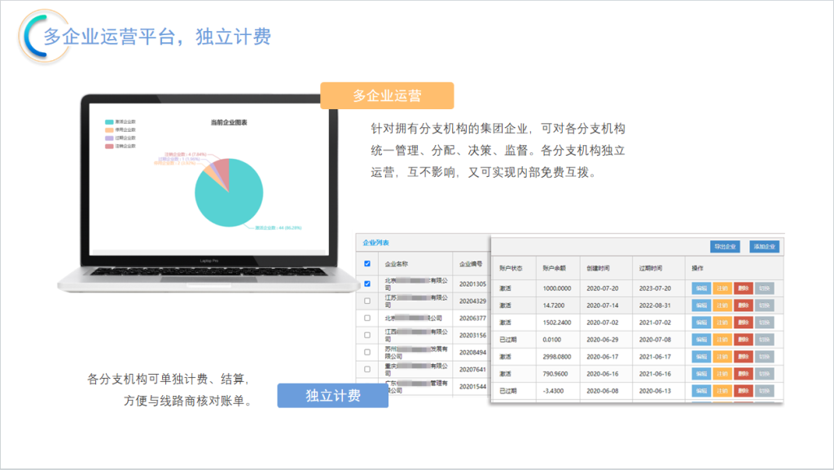Click the 添加企业 add enterprise button
The height and width of the screenshot is (470, 834).
[x=764, y=247]
